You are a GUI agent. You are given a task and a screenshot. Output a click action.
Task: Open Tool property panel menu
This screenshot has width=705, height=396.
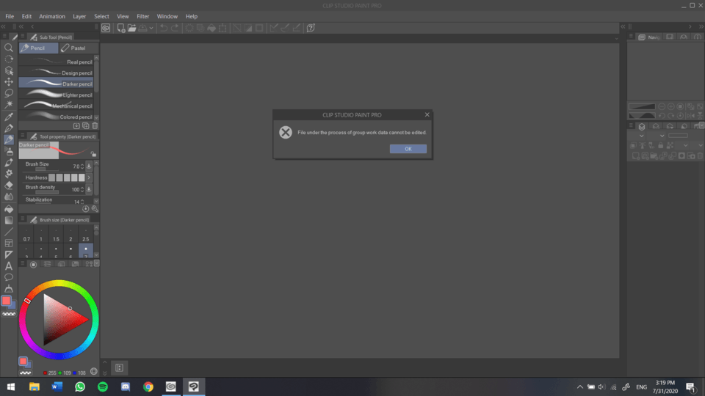tap(23, 136)
